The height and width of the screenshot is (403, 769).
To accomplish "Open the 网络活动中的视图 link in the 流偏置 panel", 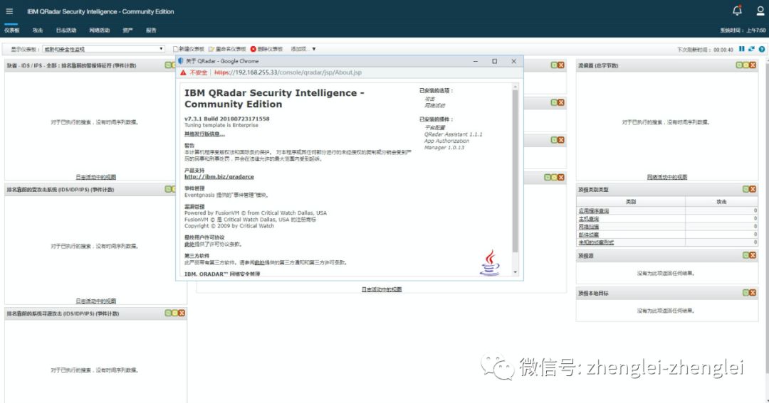I will click(x=667, y=177).
